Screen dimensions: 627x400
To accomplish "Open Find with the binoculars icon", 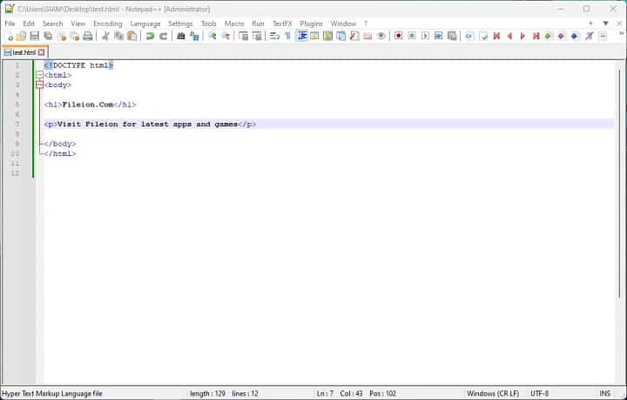I will (181, 37).
